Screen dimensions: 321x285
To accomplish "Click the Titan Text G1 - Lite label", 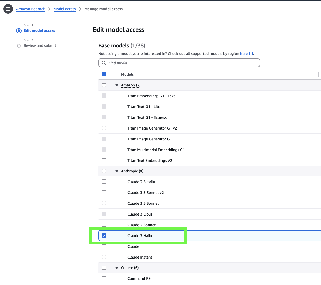I will (144, 107).
